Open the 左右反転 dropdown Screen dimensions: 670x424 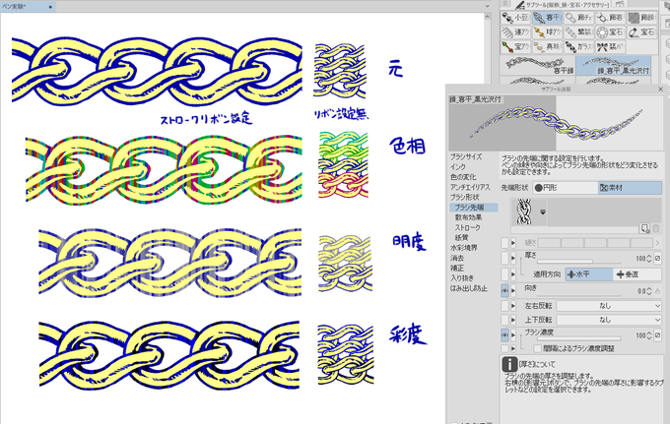(609, 306)
